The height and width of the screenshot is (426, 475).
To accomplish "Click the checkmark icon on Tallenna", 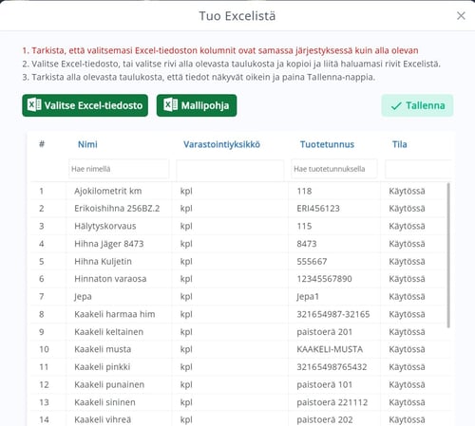I will point(396,106).
